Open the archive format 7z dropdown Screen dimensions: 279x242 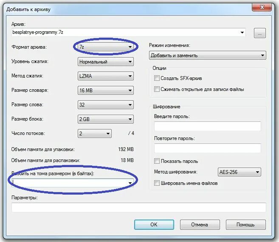click(106, 47)
